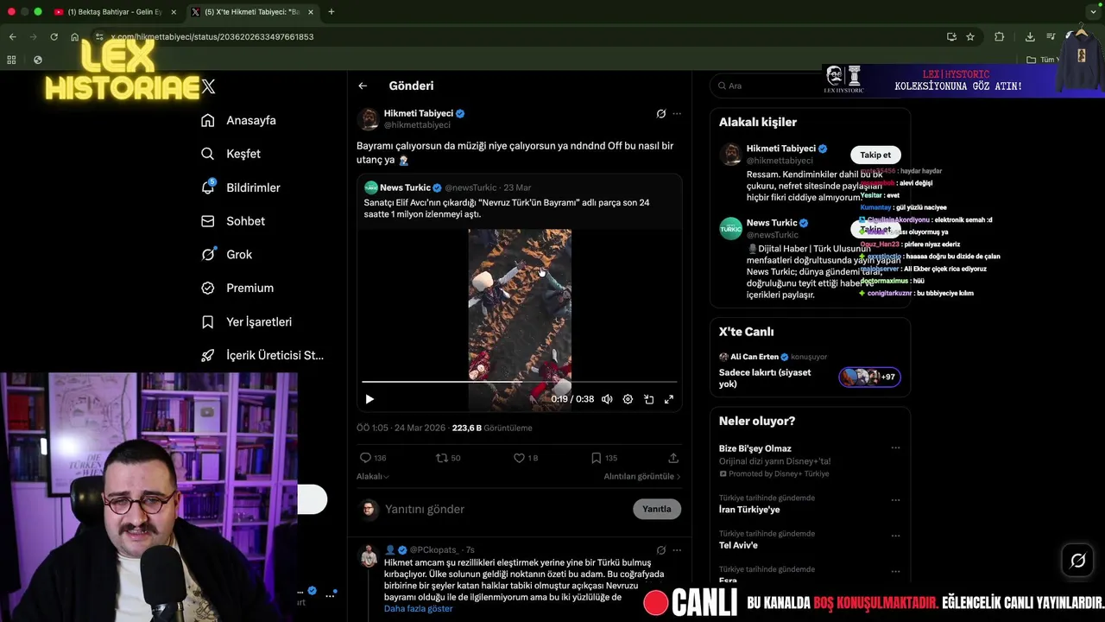Open browser extensions puzzle icon

[1000, 37]
